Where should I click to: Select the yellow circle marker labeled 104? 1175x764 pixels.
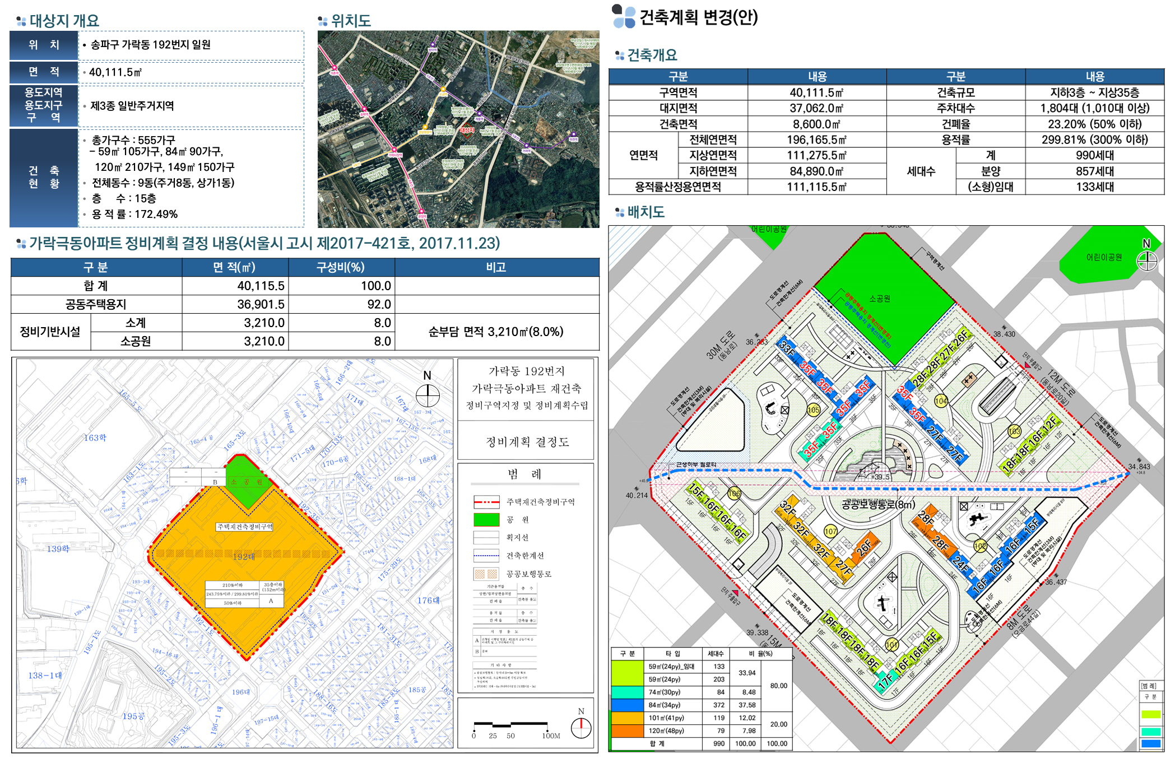click(941, 401)
